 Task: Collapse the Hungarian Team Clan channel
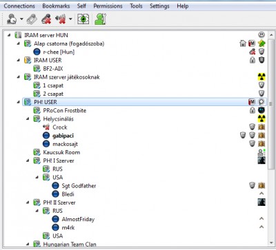[x=28, y=244]
